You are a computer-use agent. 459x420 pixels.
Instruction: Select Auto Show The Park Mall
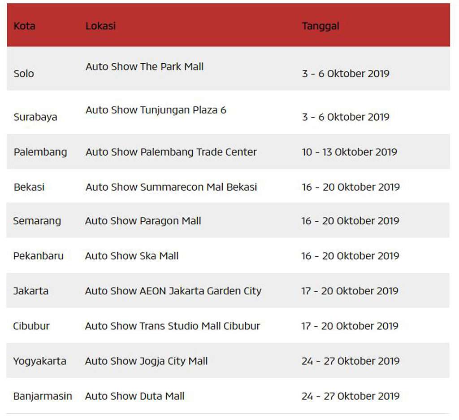pos(145,66)
